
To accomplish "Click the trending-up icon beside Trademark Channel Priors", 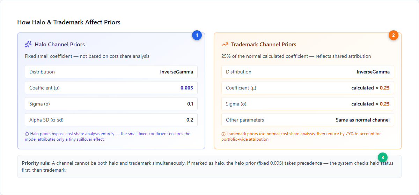I will coord(225,44).
